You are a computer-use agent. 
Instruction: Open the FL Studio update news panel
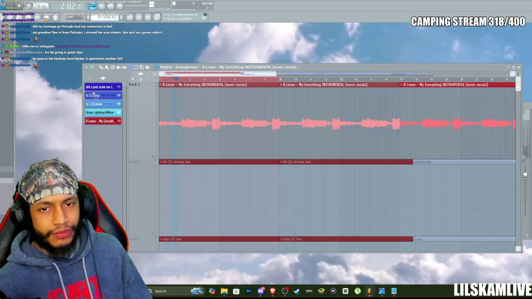click(184, 17)
